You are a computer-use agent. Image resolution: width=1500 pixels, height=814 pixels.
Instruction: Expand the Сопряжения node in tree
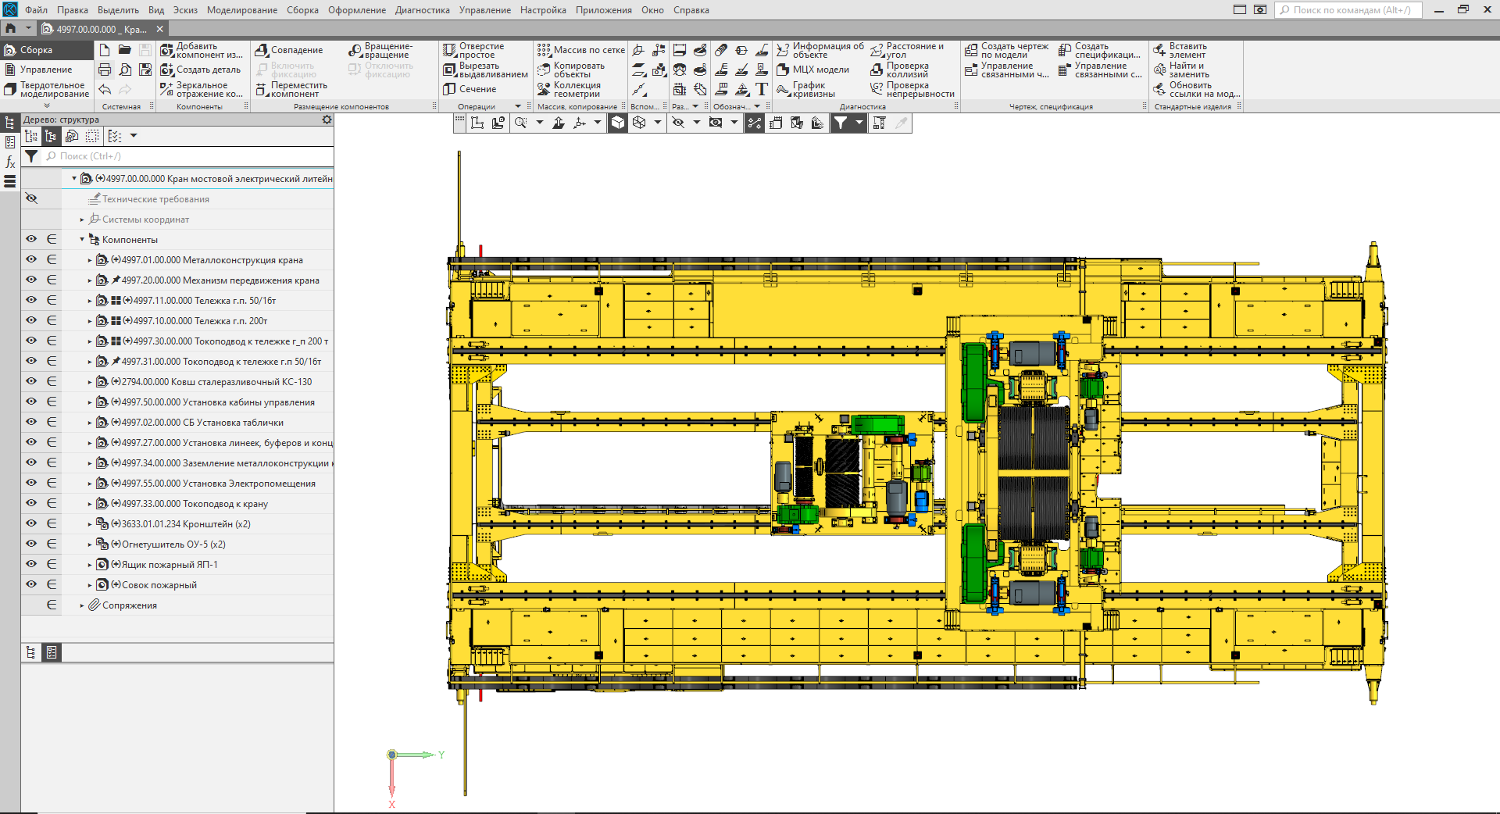(82, 605)
